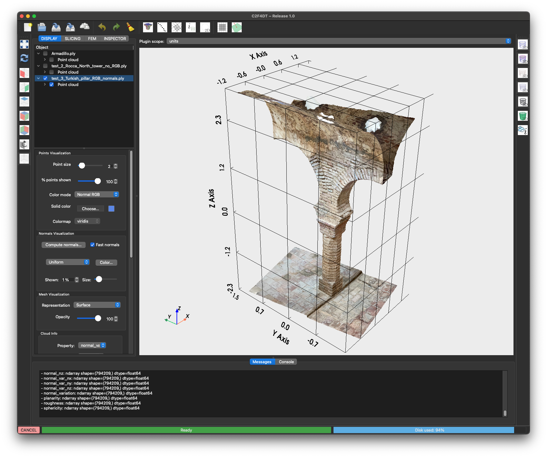
Task: Open the Color mode dropdown
Action: click(97, 194)
